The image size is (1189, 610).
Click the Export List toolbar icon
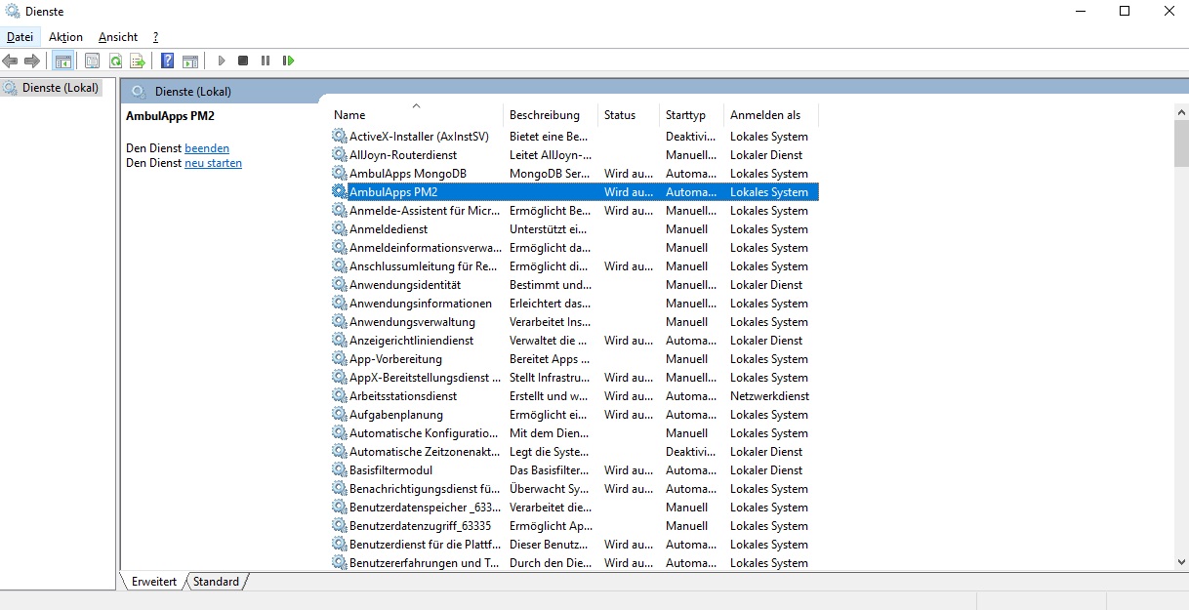click(138, 61)
